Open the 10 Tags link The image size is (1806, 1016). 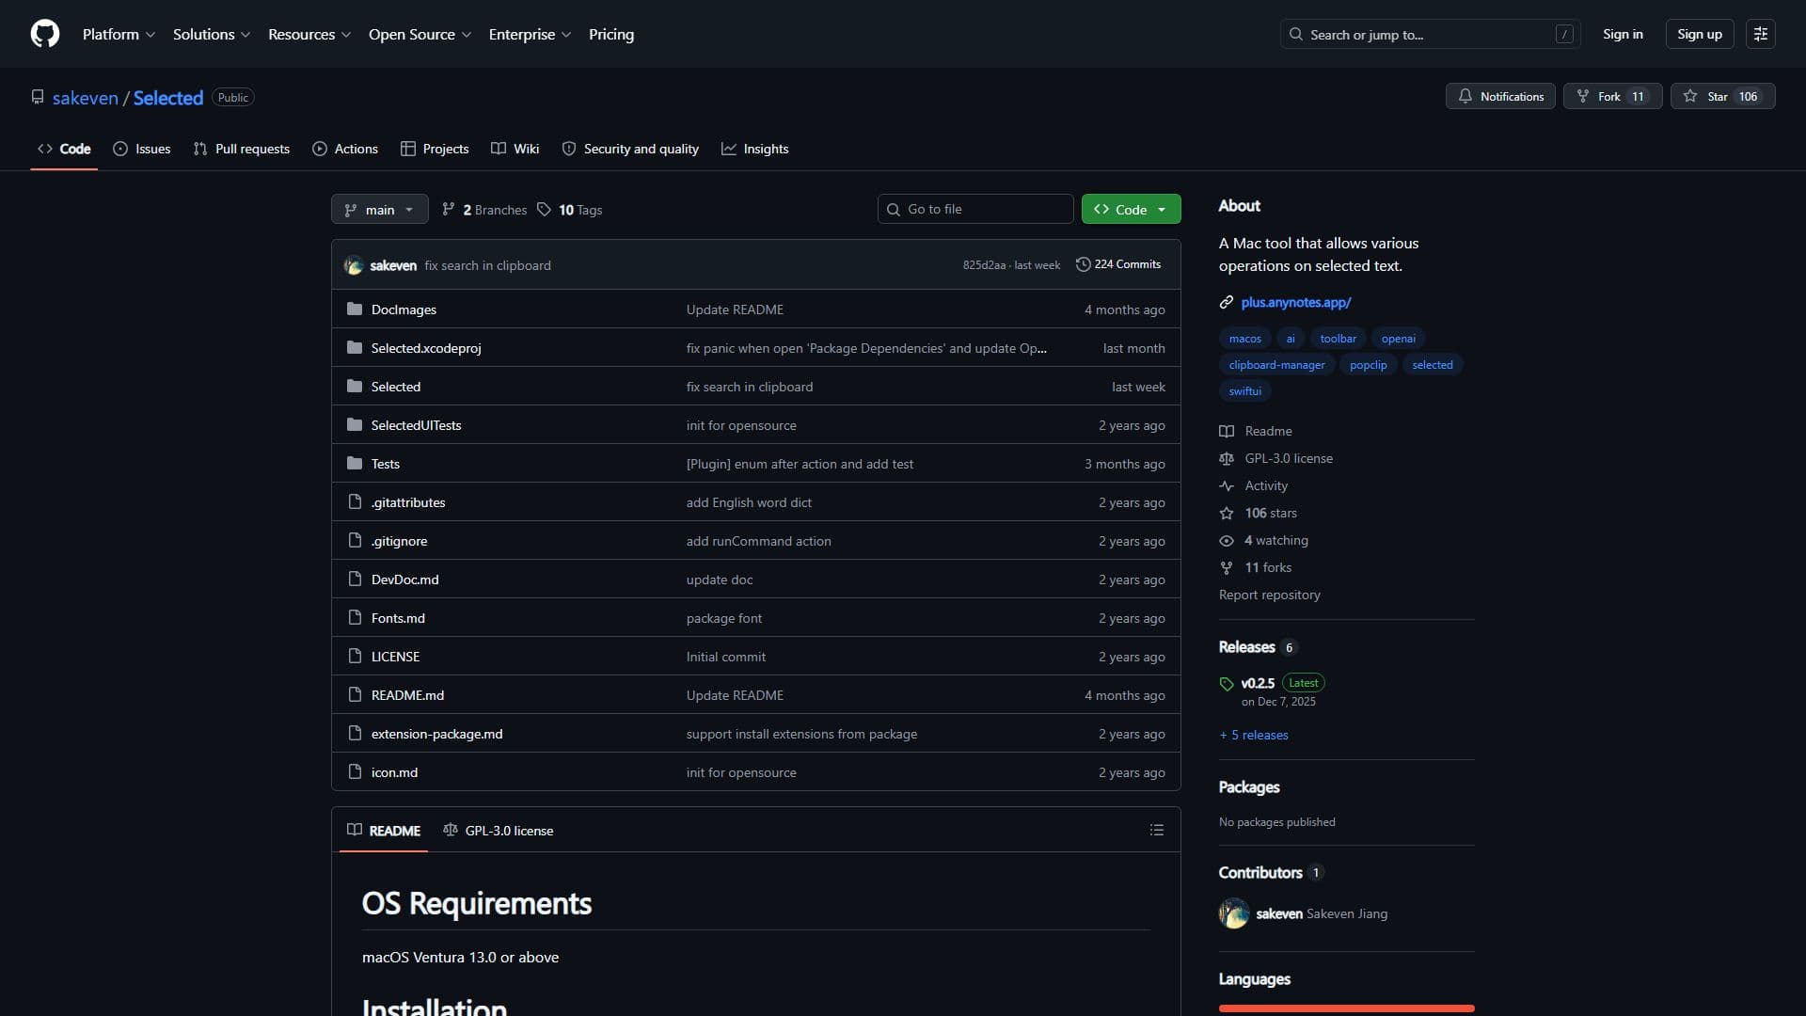[x=570, y=210]
